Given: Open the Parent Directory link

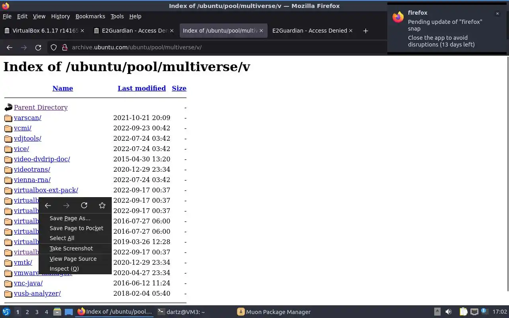Looking at the screenshot, I should (41, 107).
